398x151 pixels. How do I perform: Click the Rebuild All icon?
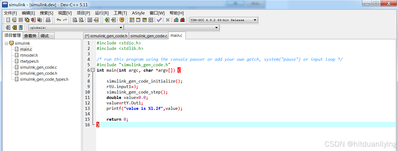151,20
